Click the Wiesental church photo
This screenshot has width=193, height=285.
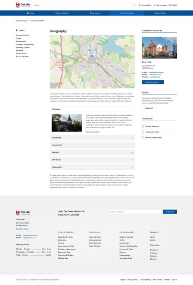(67, 123)
